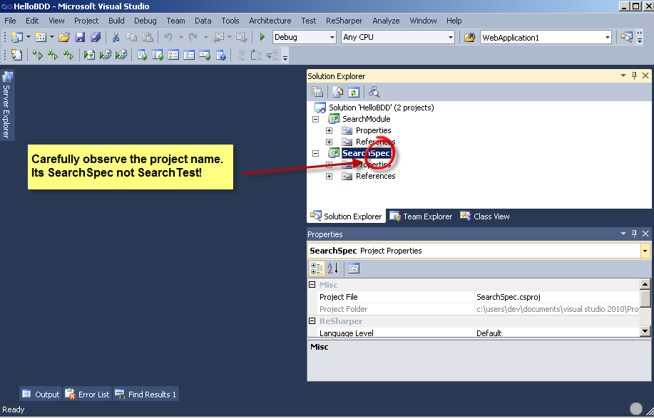
Task: Click the solution icon beside Solution 'HelloBDD'
Action: [320, 108]
